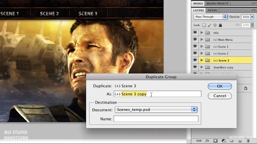Toggle visibility of (+) Scene 2 group
257x144 pixels.
tap(195, 53)
